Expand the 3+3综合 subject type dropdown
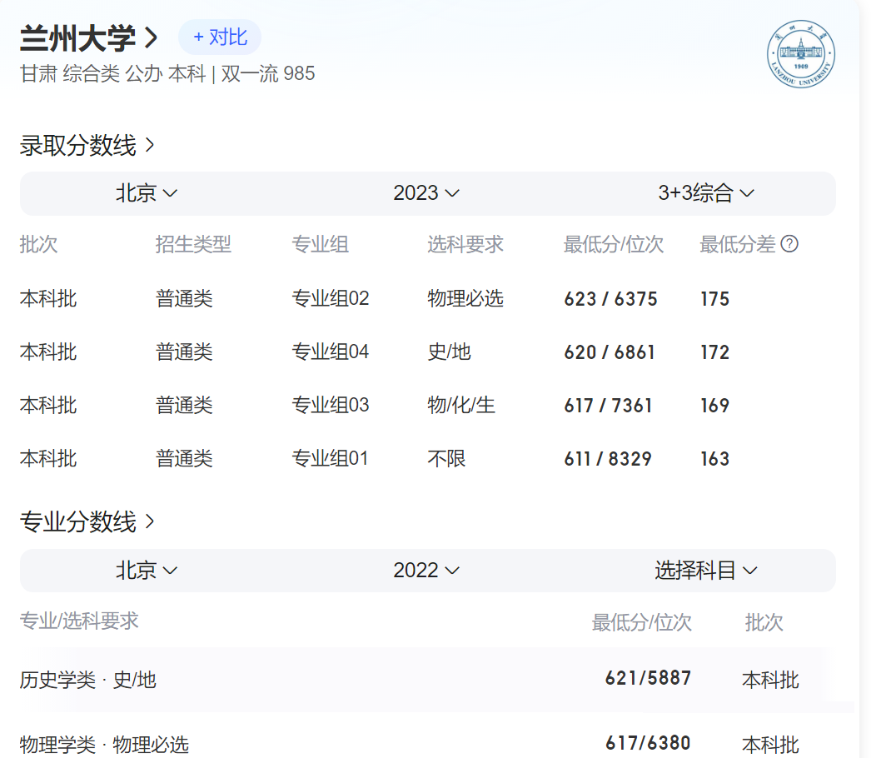 pos(706,193)
